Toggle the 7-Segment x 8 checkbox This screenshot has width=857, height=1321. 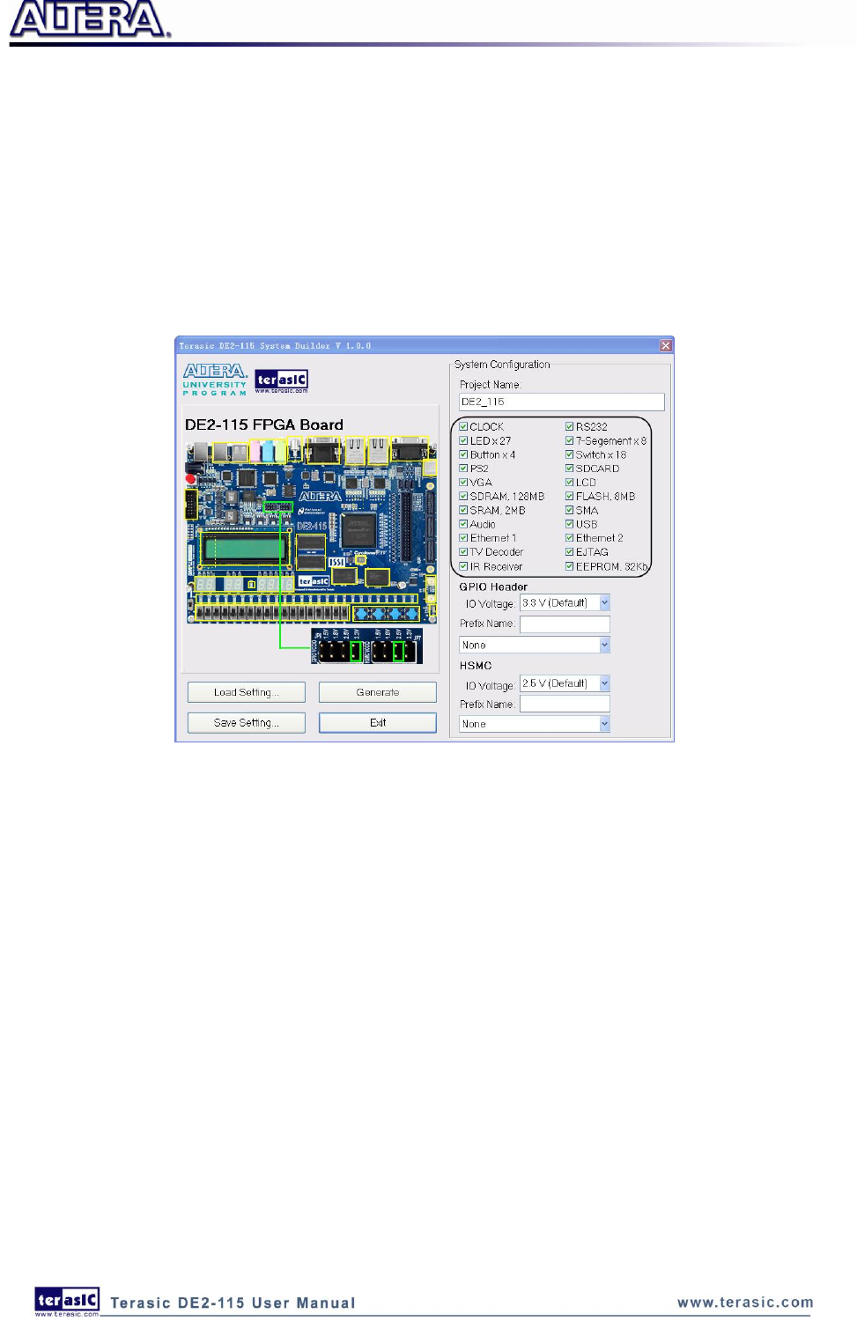pos(570,441)
